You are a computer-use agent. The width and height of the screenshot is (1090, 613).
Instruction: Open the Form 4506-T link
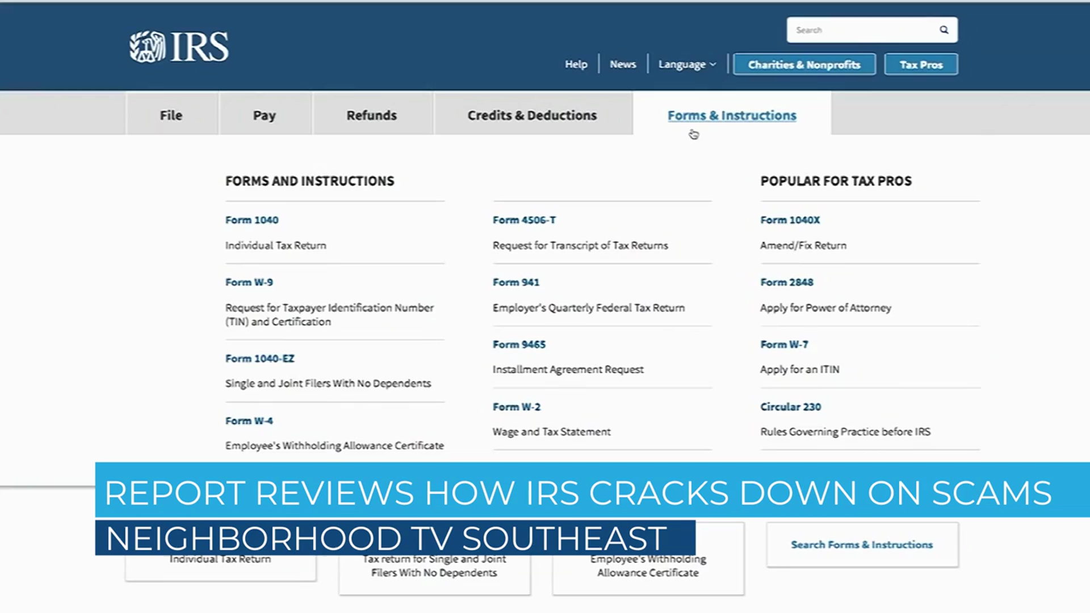point(524,220)
